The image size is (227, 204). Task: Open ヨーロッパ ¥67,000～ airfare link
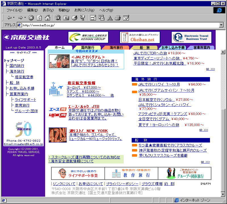(x=84, y=88)
